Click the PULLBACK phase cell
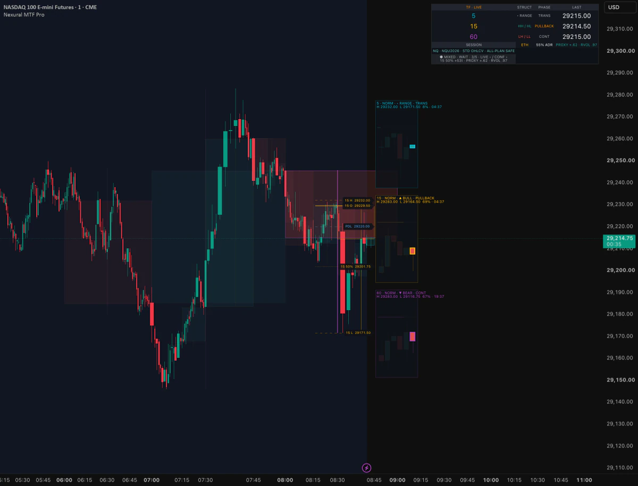Image resolution: width=638 pixels, height=486 pixels. coord(544,26)
